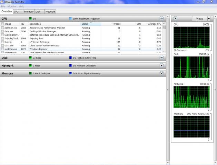The image size is (217, 165).
Task: Select the Windows Explorer description text
Action: (x=38, y=49)
